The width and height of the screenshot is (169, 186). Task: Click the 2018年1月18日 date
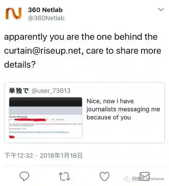pos(61,156)
